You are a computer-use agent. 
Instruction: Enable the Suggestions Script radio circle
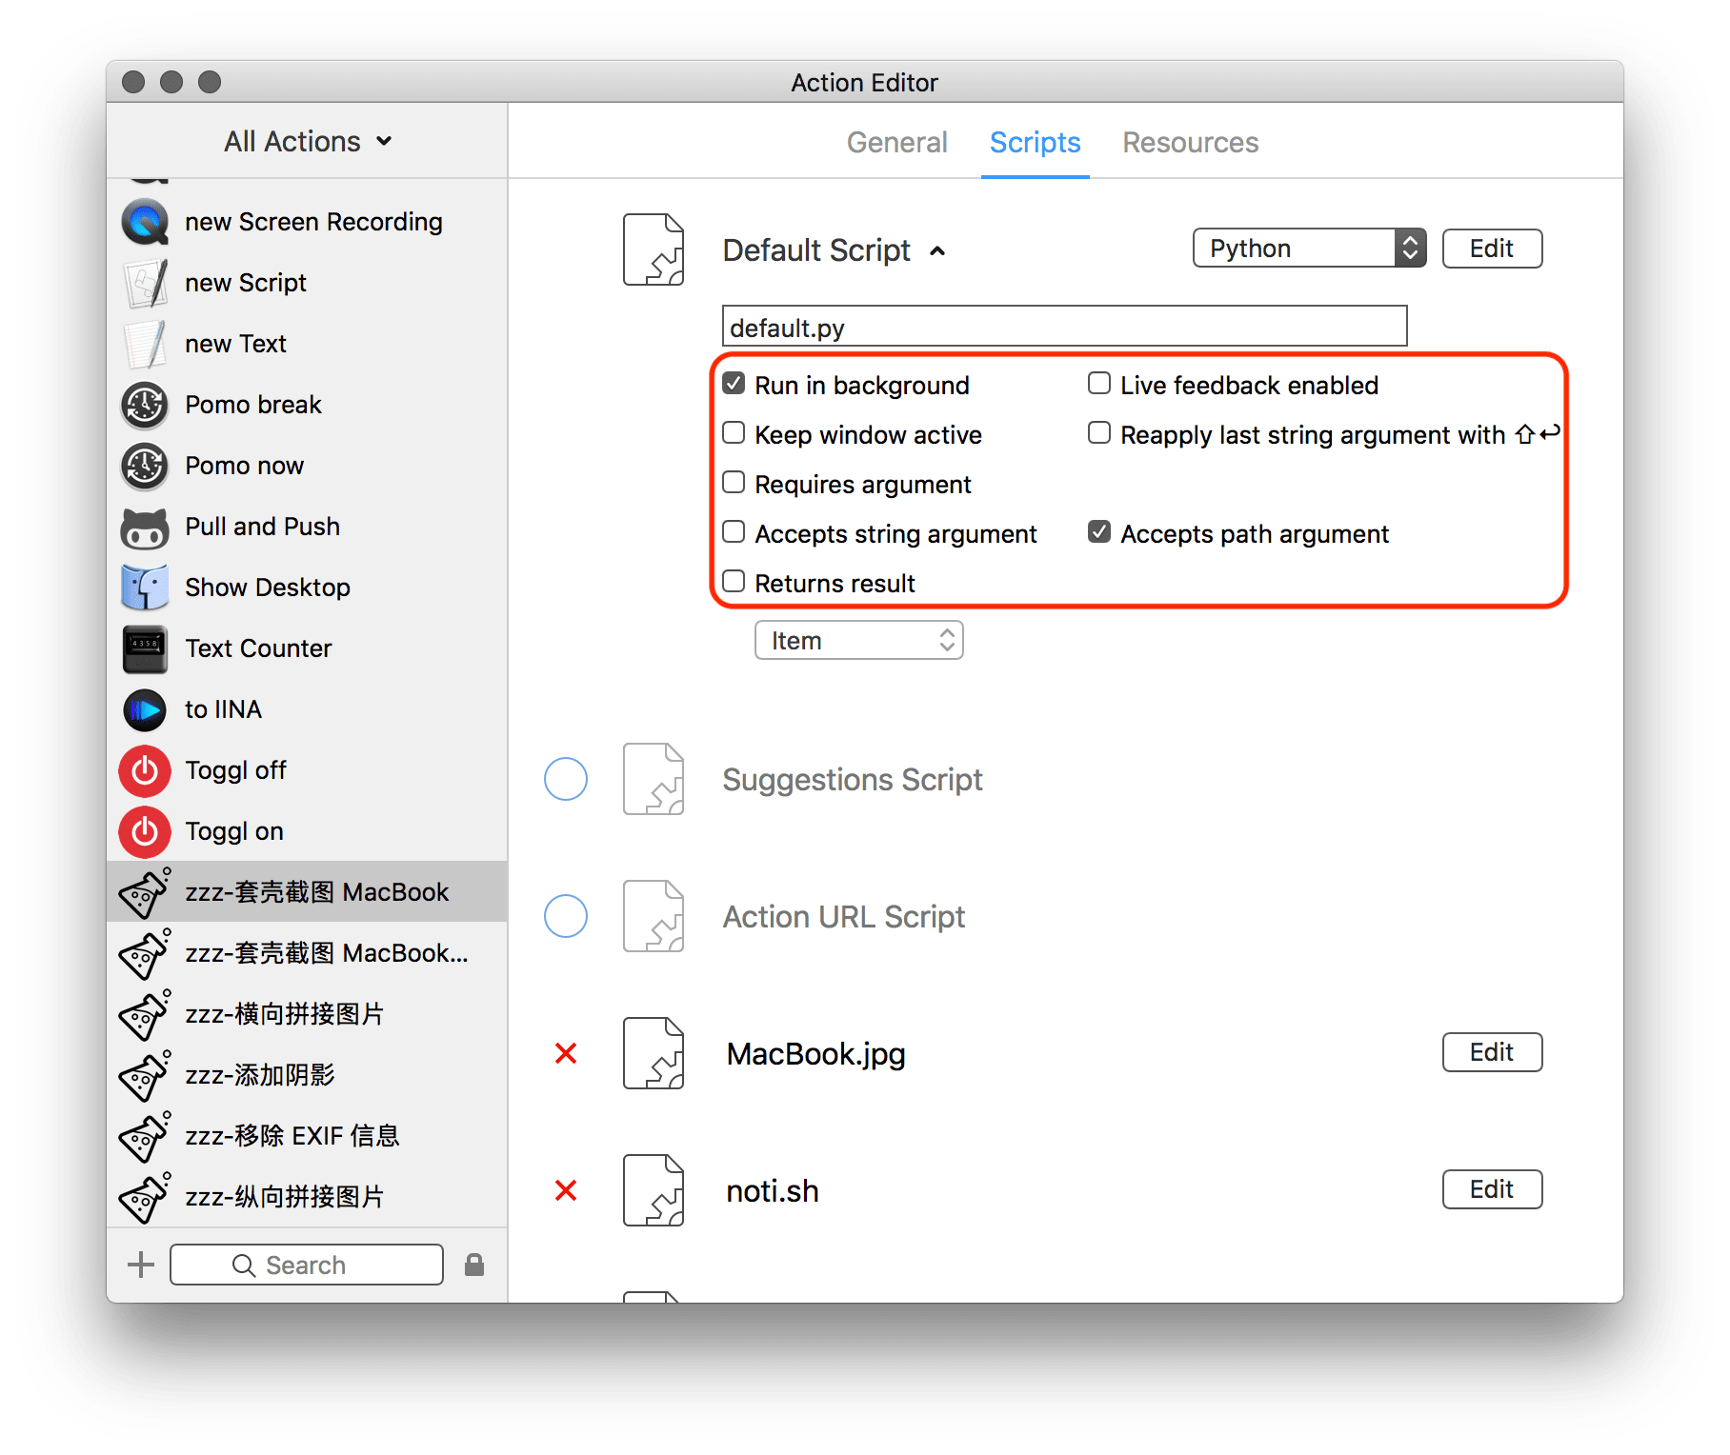pyautogui.click(x=566, y=779)
